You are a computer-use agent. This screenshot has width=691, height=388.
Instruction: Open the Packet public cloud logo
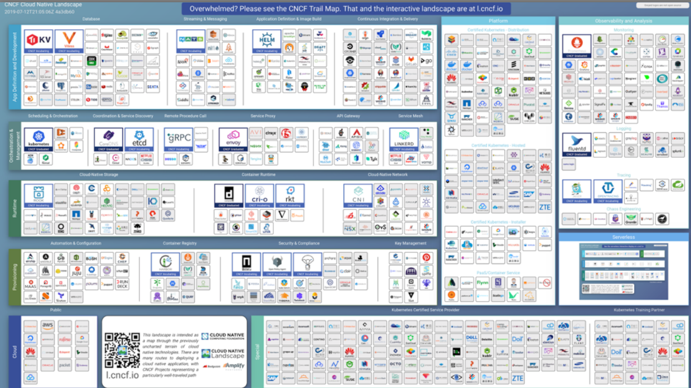click(x=64, y=365)
